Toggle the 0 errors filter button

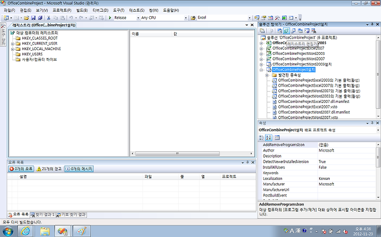(x=21, y=169)
